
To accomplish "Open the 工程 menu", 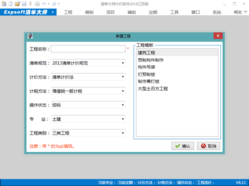I will (x=68, y=12).
